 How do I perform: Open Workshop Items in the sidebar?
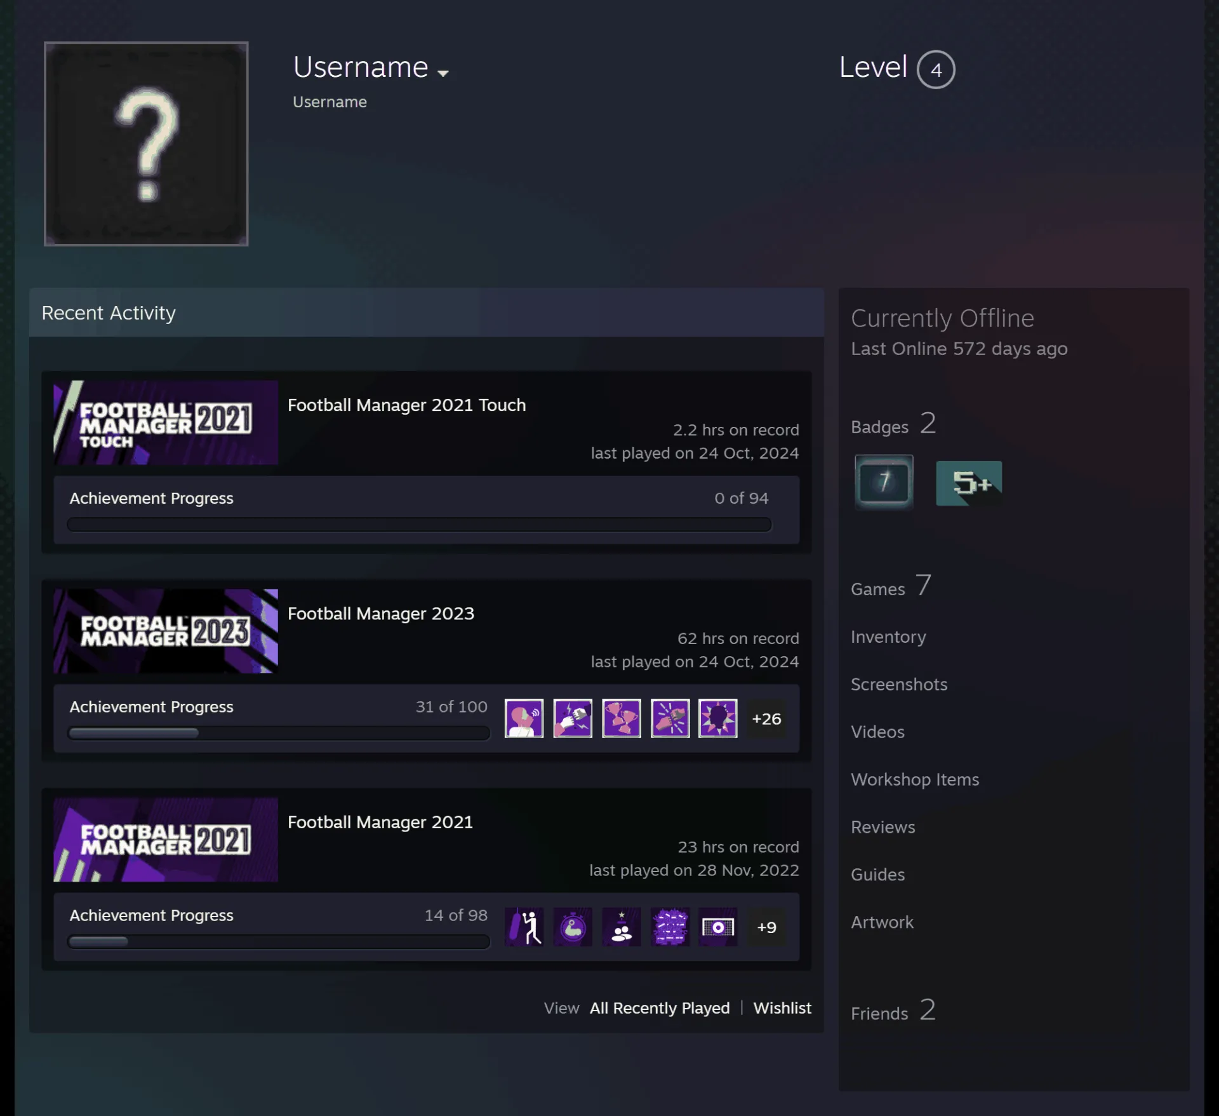tap(915, 779)
